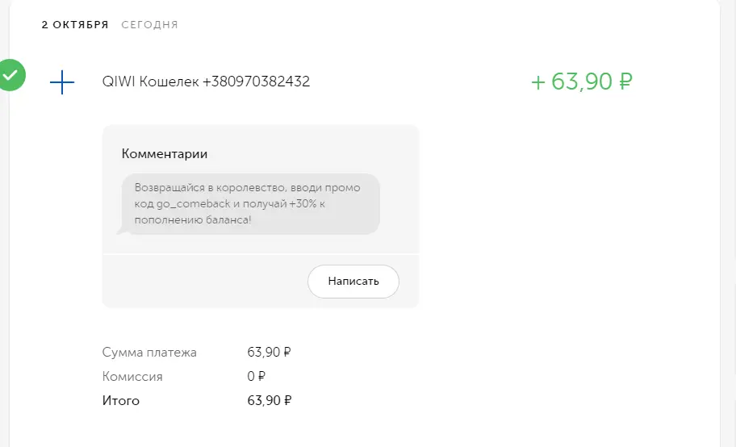Click the green success checkmark icon
The height and width of the screenshot is (447, 736).
[10, 75]
